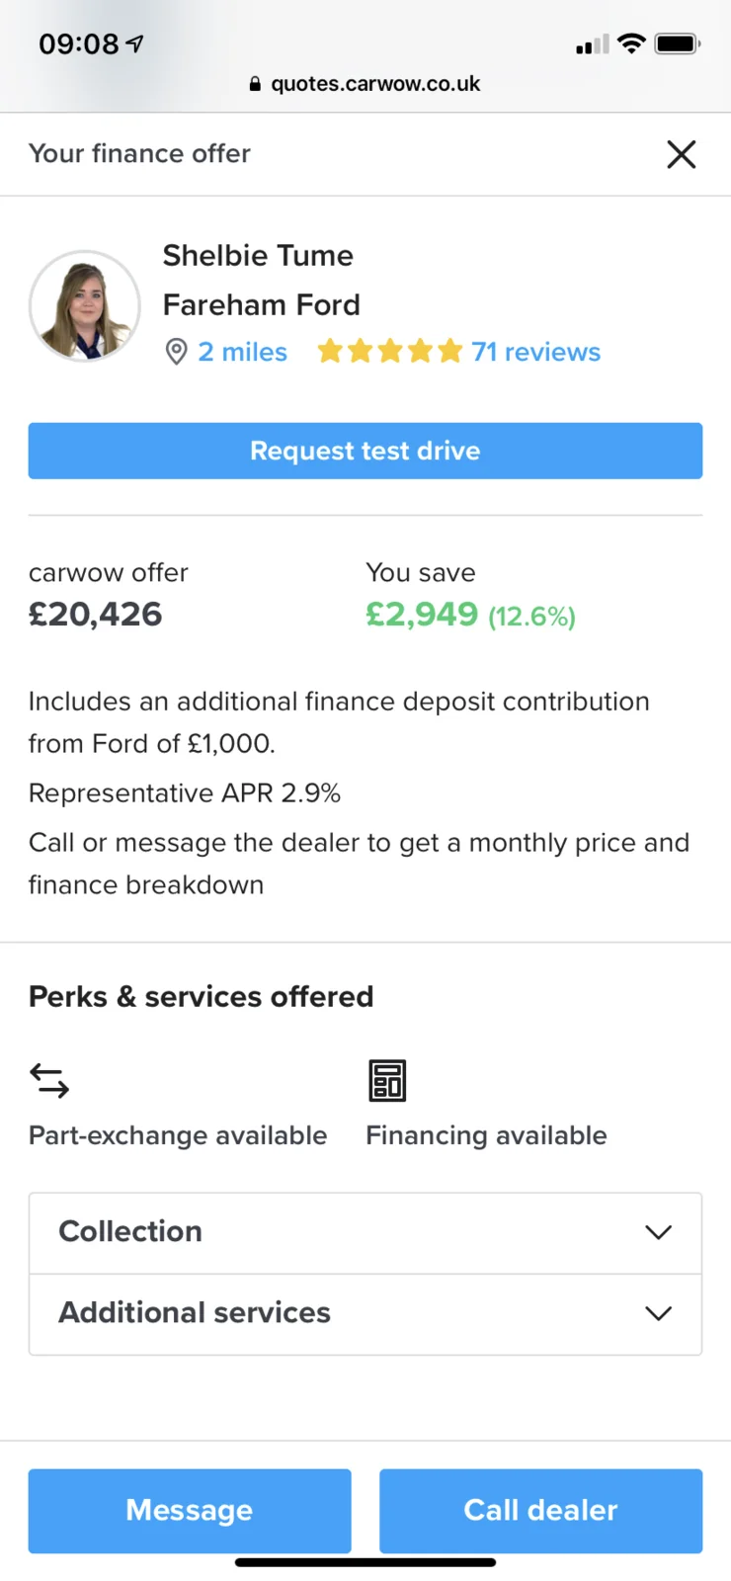Tap the location arrow beside the time
This screenshot has height=1581, width=731.
coord(135,43)
